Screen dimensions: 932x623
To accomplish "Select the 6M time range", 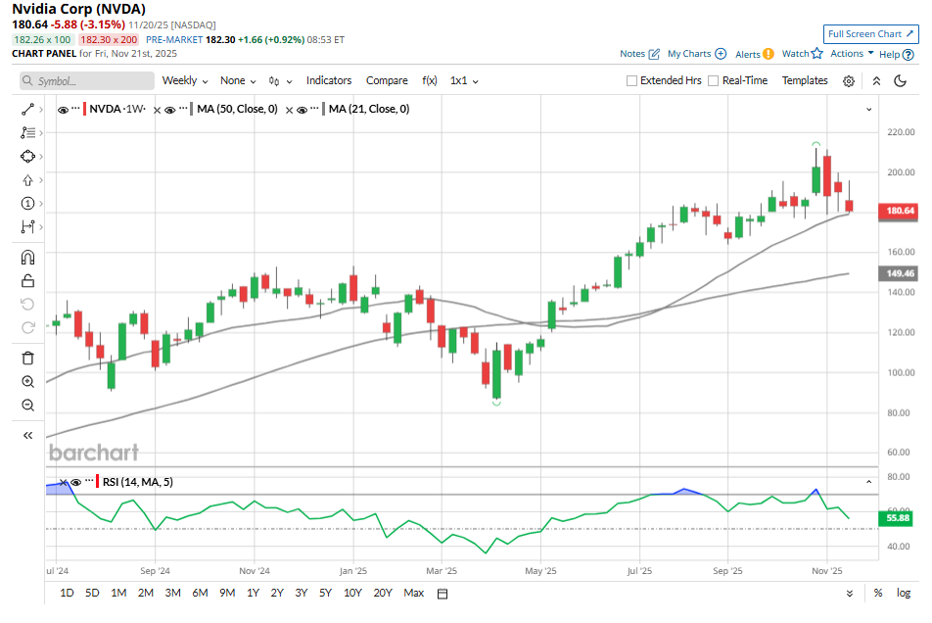I will tap(200, 594).
